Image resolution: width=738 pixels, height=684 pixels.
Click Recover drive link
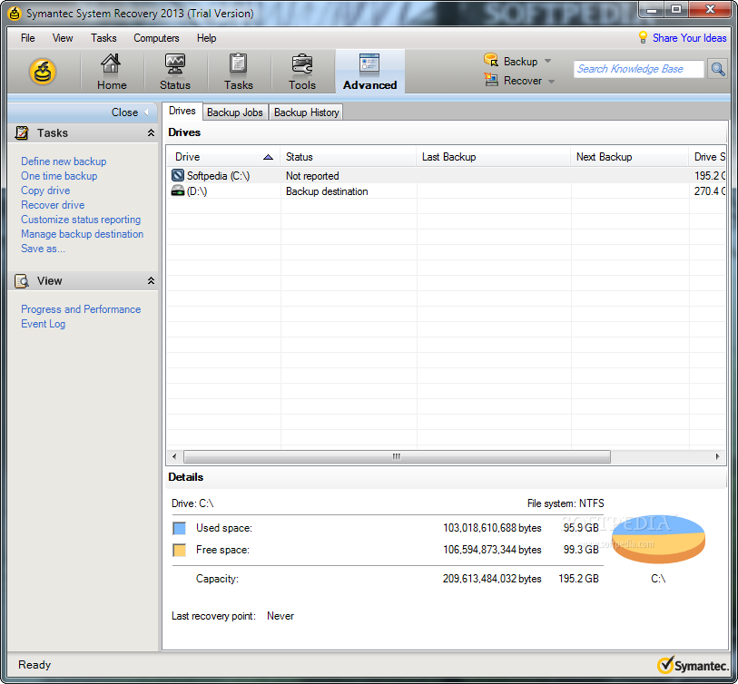53,205
